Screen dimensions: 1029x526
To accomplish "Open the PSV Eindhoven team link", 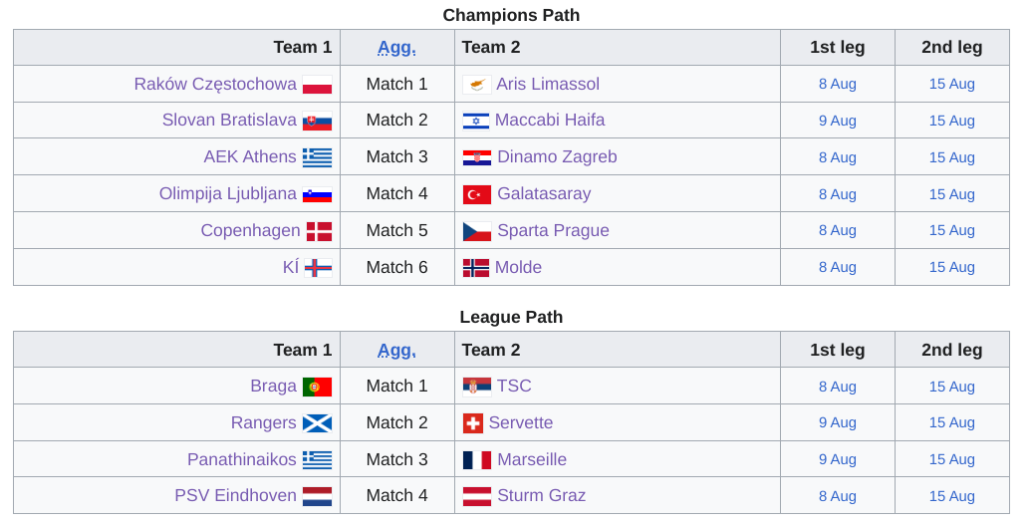I will (236, 496).
